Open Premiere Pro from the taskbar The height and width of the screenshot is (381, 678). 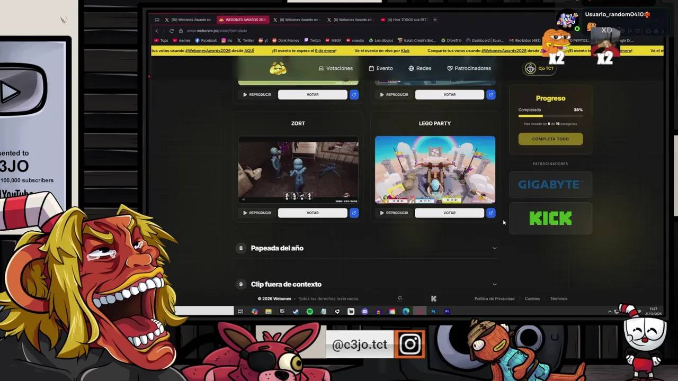coord(447,312)
